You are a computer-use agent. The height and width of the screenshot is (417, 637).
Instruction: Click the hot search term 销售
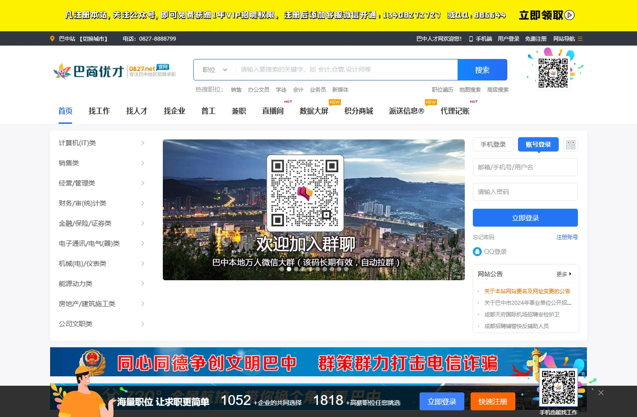coord(236,90)
